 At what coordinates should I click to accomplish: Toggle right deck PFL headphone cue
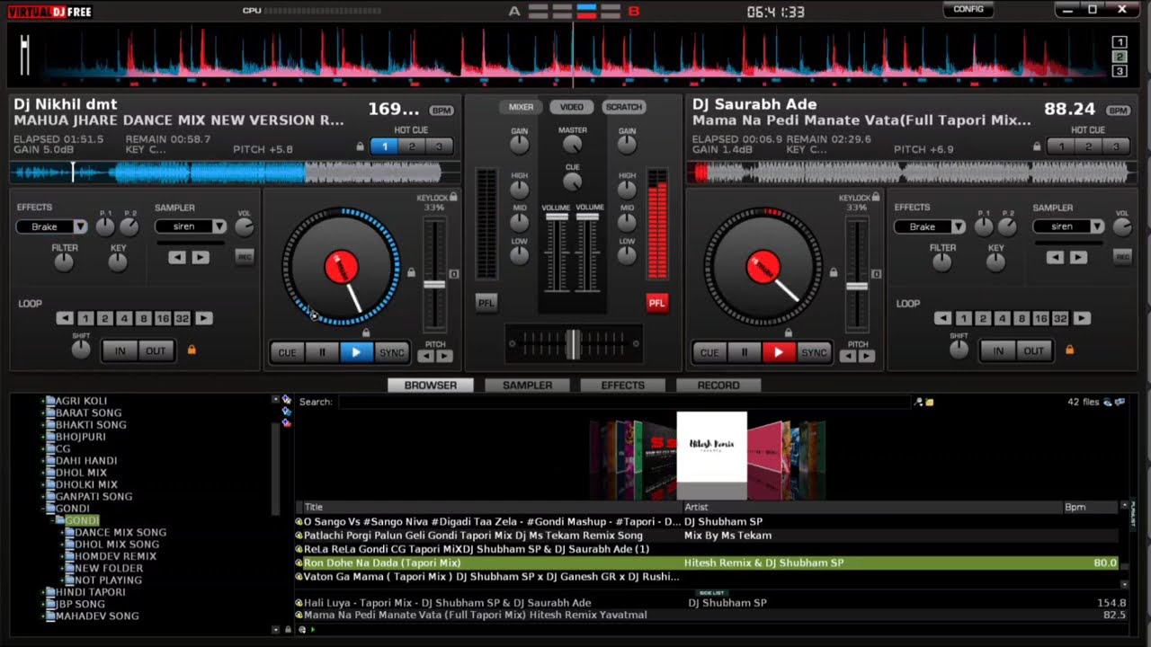pyautogui.click(x=657, y=303)
